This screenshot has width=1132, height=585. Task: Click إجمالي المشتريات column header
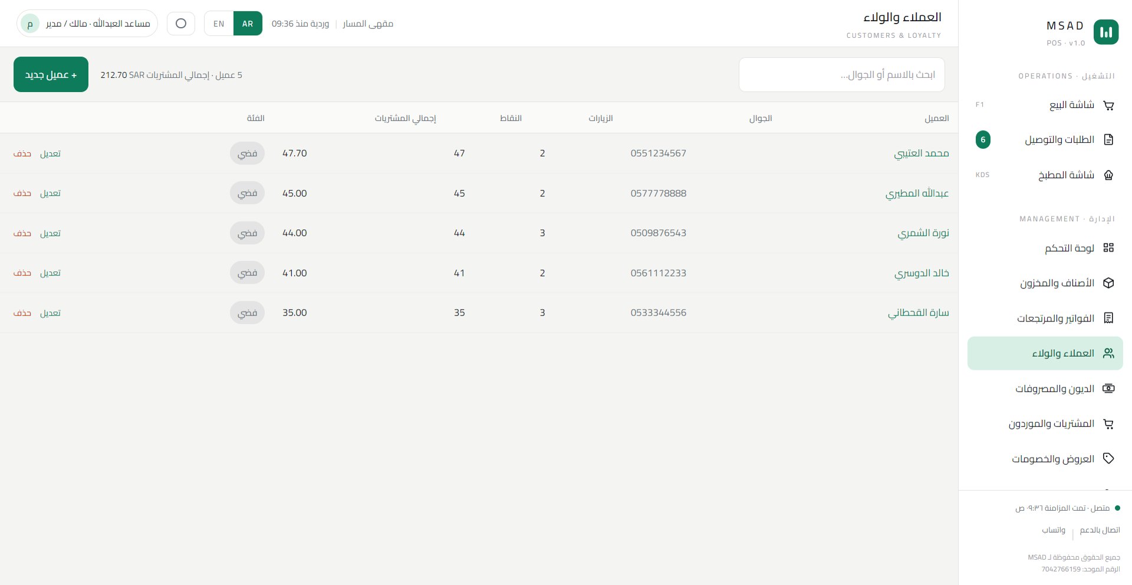pos(405,119)
